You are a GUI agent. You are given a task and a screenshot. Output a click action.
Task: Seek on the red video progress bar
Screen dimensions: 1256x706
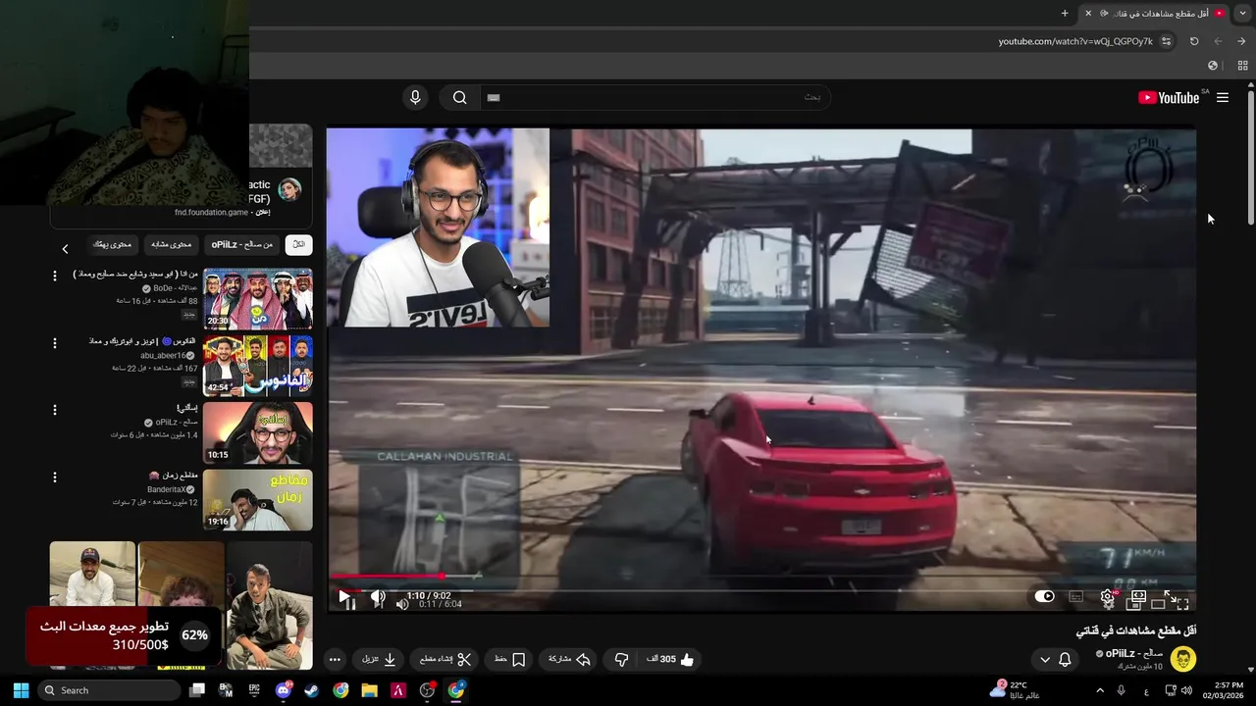[x=761, y=577]
